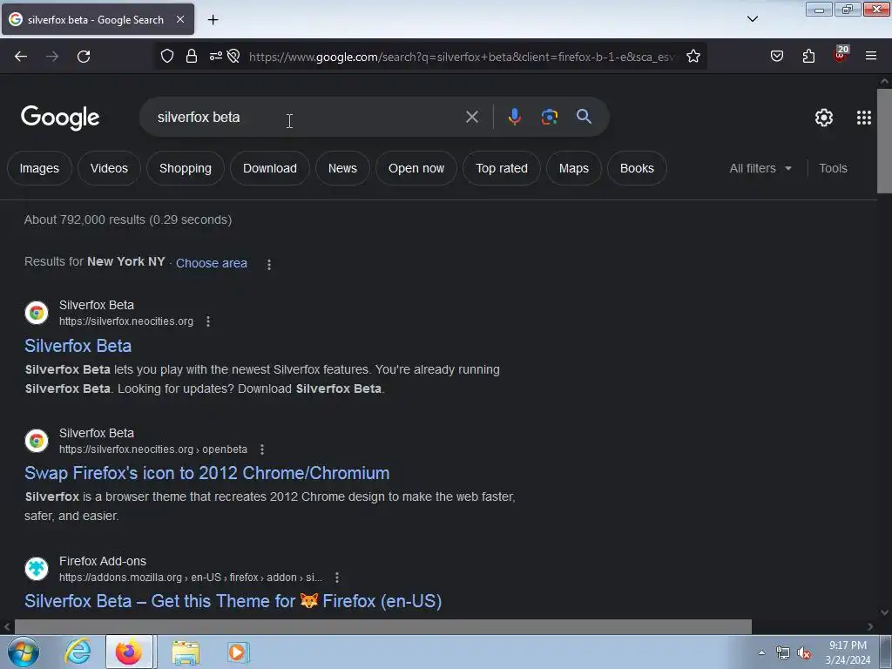The width and height of the screenshot is (892, 669).
Task: Open Google quick settings gear
Action: [x=824, y=118]
